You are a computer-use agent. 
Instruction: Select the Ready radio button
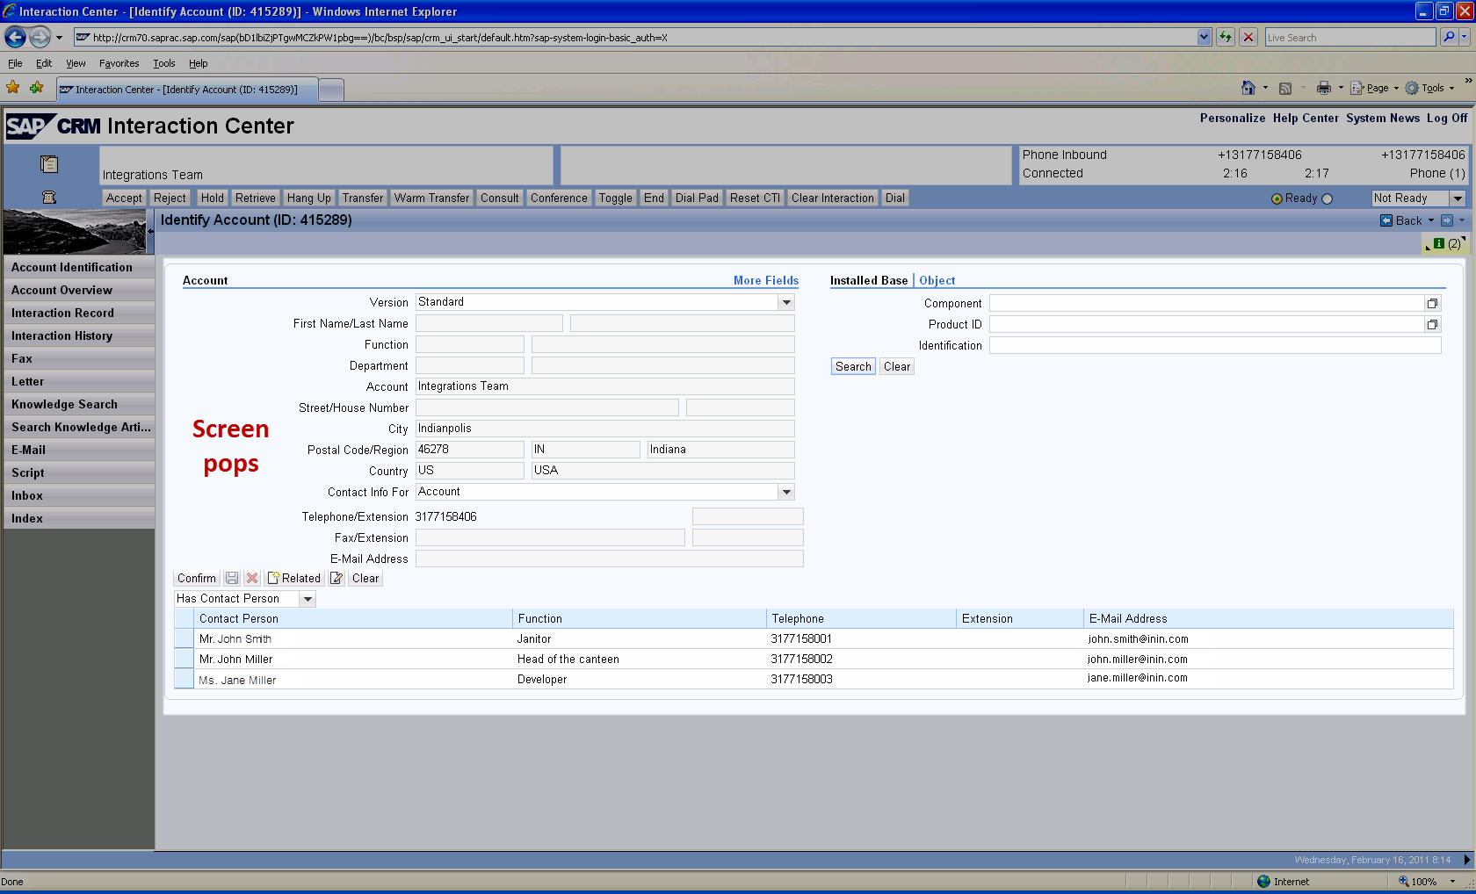pos(1277,198)
